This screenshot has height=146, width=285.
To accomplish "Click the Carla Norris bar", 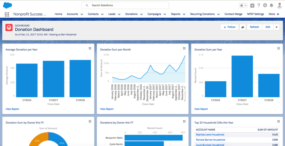I will (x=144, y=144).
